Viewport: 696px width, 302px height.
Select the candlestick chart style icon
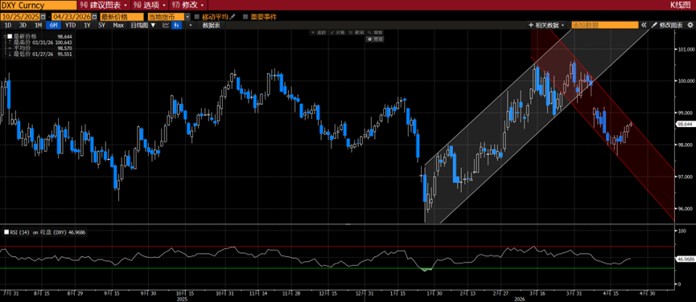coord(177,25)
